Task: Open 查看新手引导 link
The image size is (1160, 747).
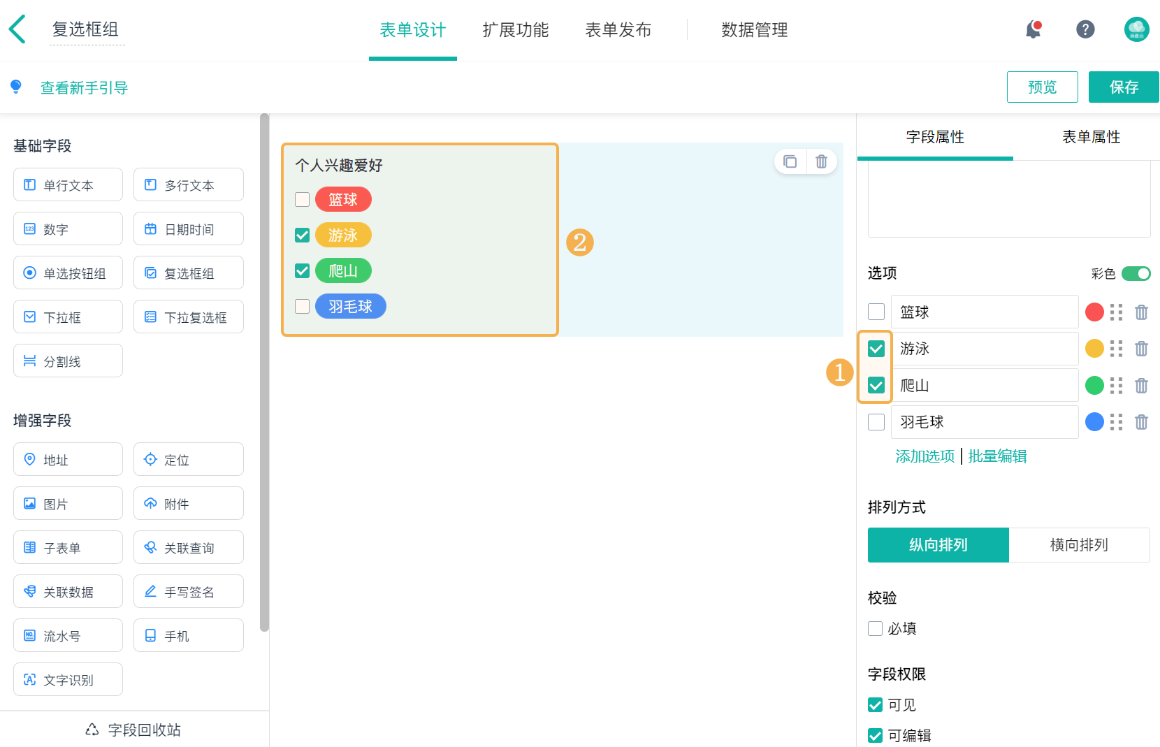Action: pos(84,87)
